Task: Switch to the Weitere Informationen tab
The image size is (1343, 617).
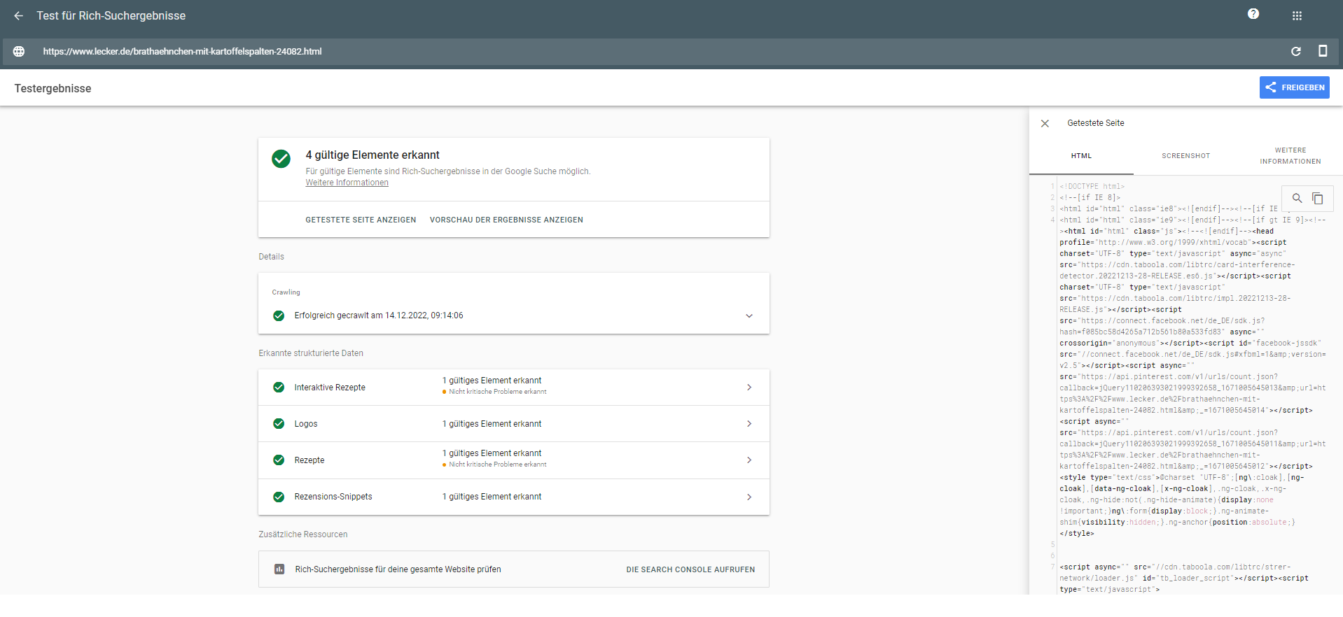Action: (1290, 156)
